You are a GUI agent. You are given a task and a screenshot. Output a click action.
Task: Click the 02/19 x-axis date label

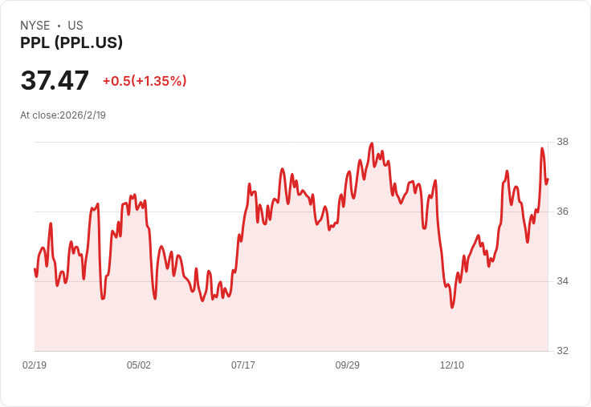35,365
